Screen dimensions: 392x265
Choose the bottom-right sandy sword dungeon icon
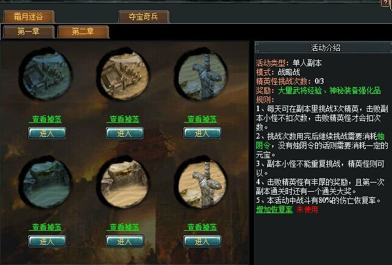[x=202, y=183]
